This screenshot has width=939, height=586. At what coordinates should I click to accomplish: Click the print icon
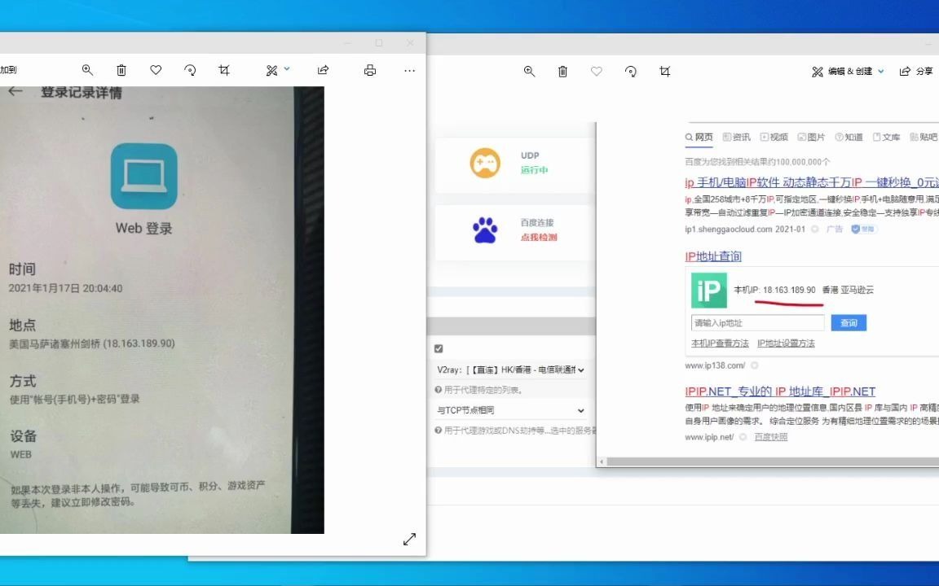click(x=370, y=70)
